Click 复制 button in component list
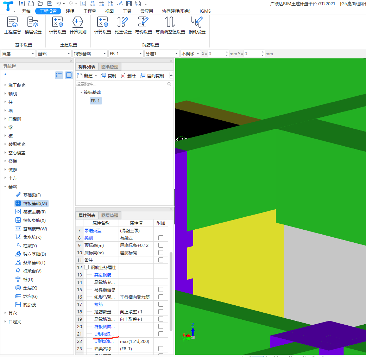366x357 pixels. [x=108, y=76]
